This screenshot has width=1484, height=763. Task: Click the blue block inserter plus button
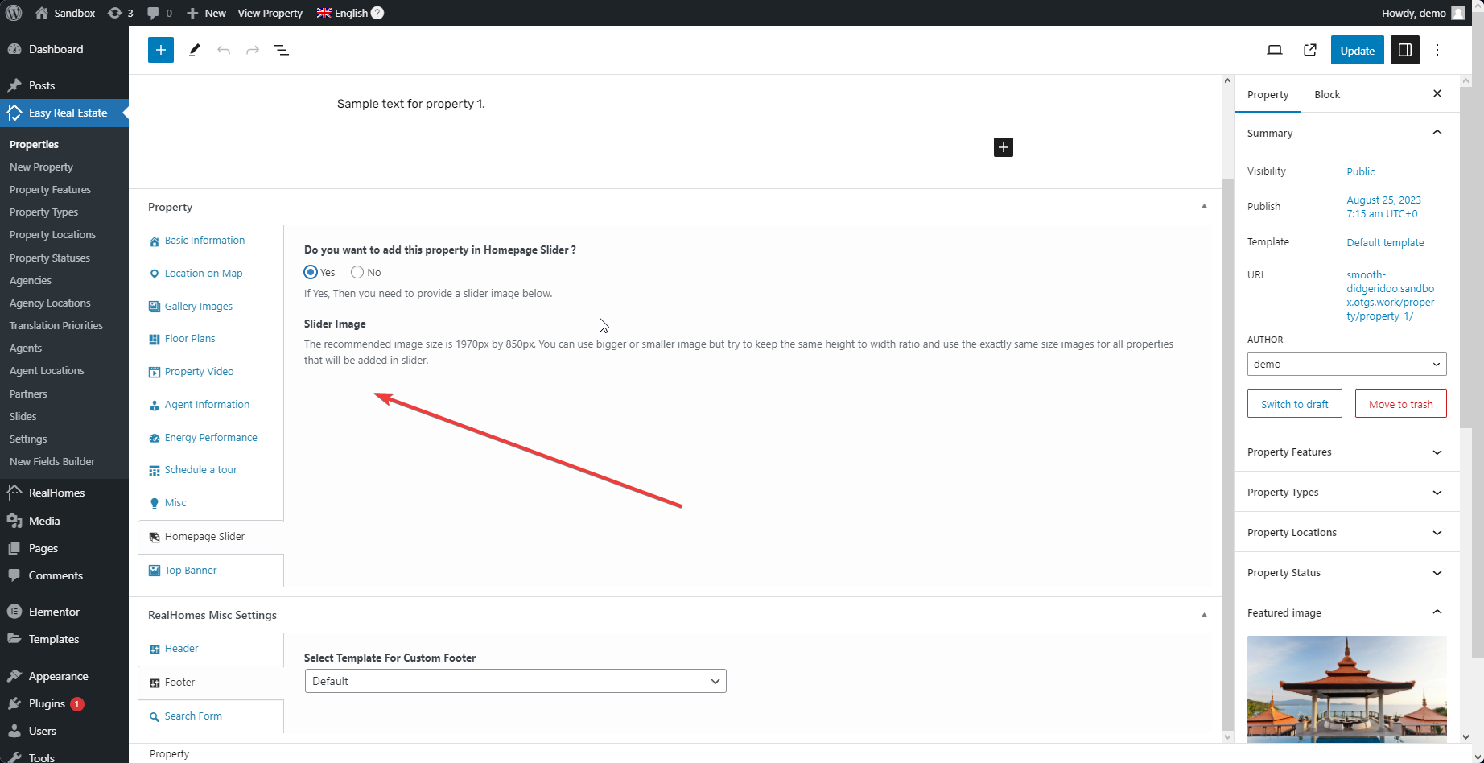click(161, 50)
